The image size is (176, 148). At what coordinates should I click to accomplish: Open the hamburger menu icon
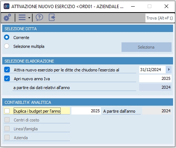pos(22,17)
